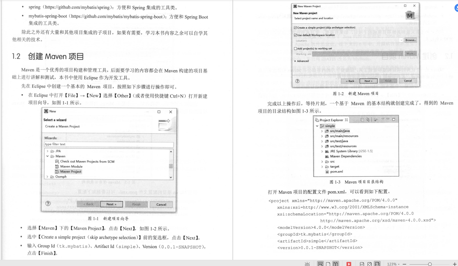Select fit width zoom icon
The height and width of the screenshot is (266, 458).
pos(377,264)
